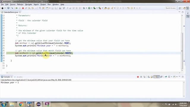Click the Step Into debug icon
190x107 pixels.
pos(29,8)
